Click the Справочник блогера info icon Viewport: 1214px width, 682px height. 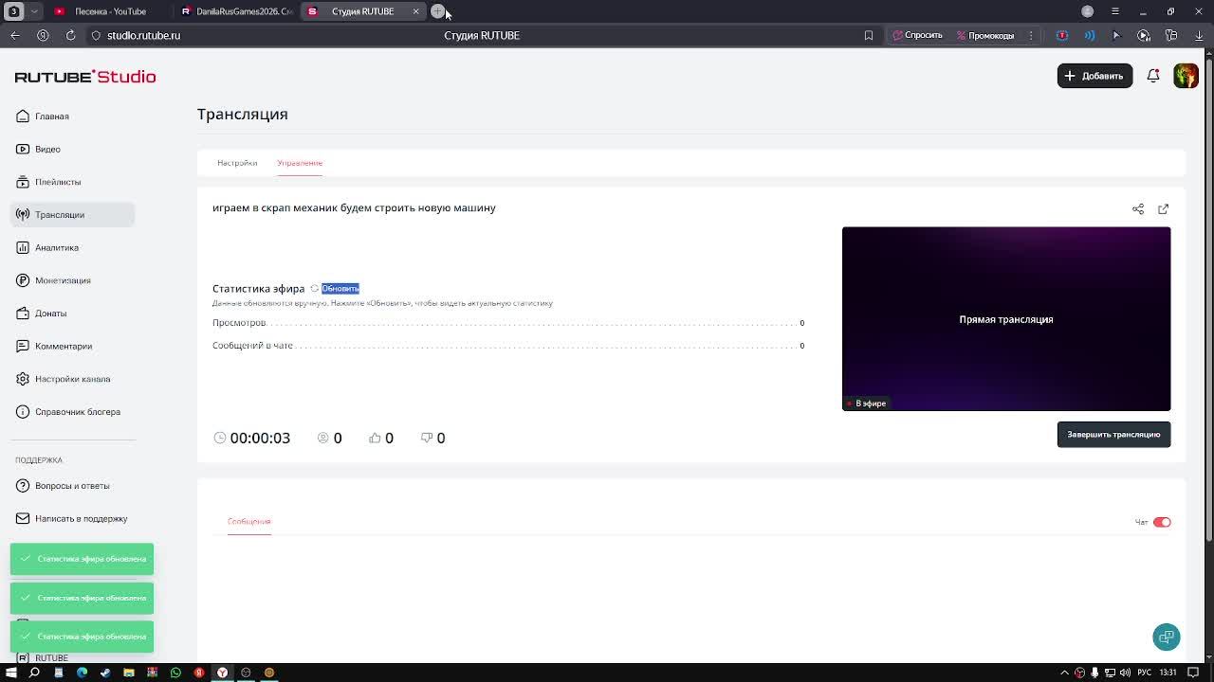(23, 412)
